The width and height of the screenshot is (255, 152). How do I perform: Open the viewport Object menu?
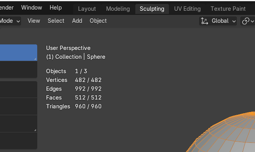pos(98,21)
